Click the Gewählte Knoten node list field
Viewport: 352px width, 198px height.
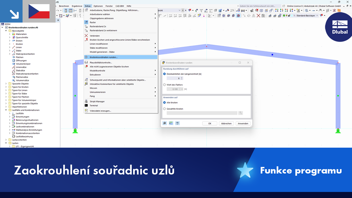(202, 113)
